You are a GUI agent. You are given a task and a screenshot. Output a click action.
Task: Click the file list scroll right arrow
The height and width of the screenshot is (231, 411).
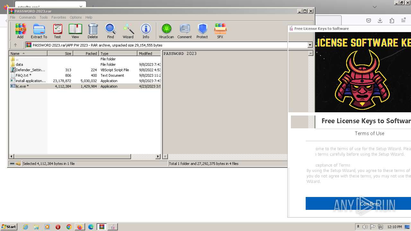158,157
